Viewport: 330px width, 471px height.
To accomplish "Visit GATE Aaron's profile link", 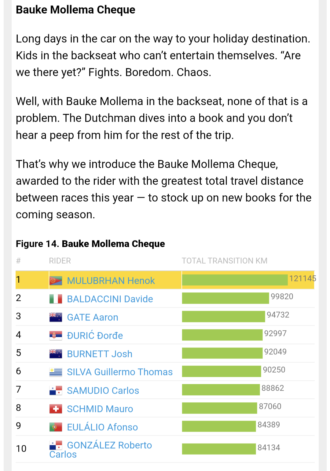I will [92, 317].
